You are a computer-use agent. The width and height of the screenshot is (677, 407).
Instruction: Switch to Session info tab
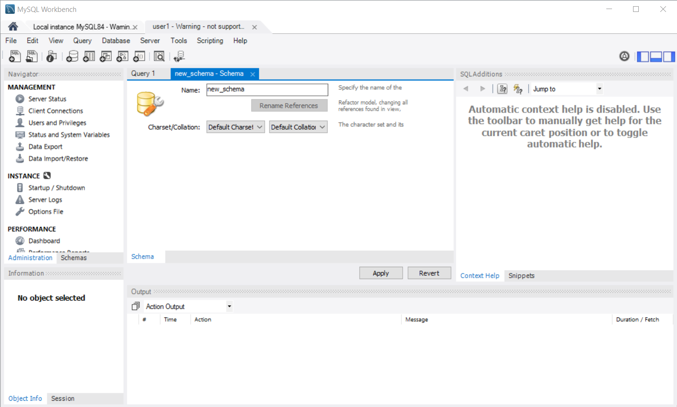pos(63,398)
